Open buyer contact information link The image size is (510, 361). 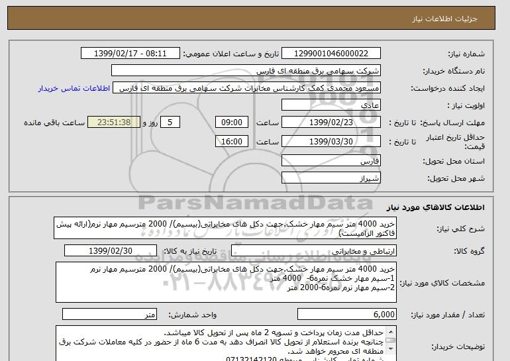coord(74,88)
